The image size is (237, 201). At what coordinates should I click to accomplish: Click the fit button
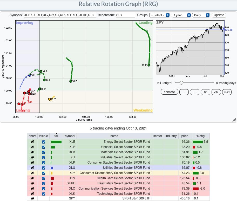tap(205, 92)
